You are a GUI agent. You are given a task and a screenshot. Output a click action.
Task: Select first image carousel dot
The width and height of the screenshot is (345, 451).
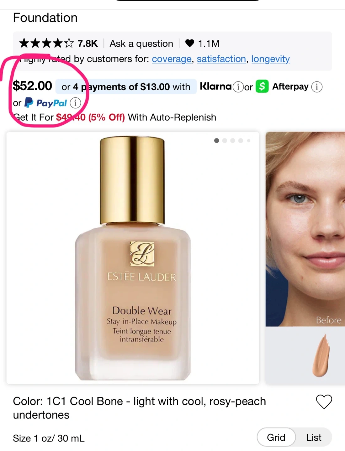216,141
